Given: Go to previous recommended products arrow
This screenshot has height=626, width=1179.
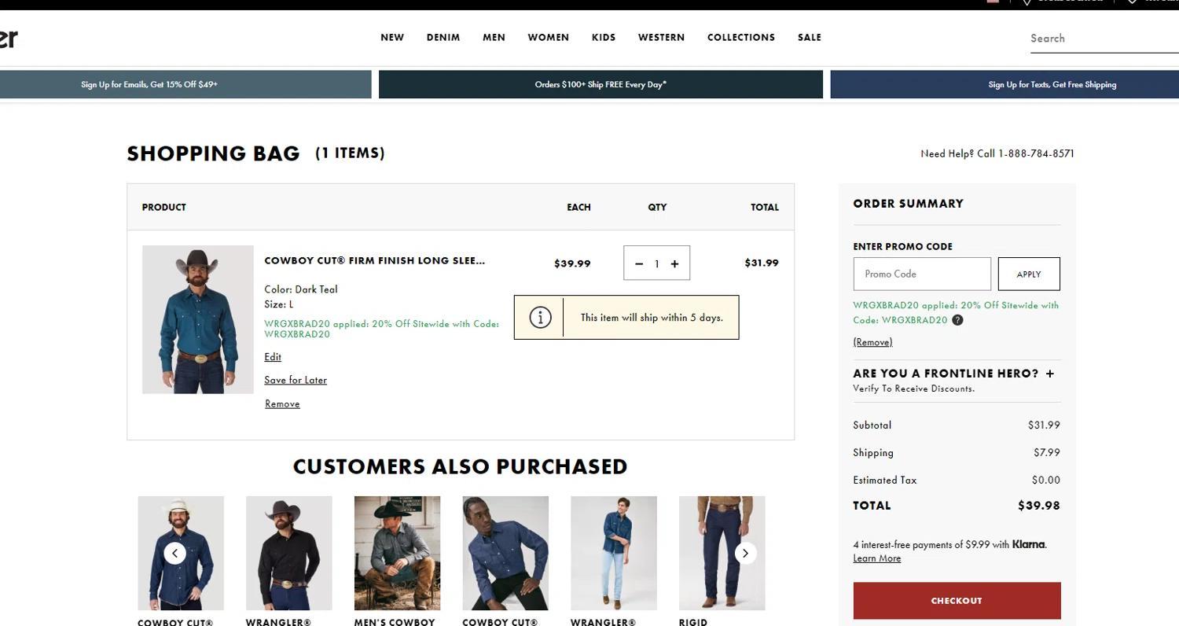Looking at the screenshot, I should coord(174,553).
